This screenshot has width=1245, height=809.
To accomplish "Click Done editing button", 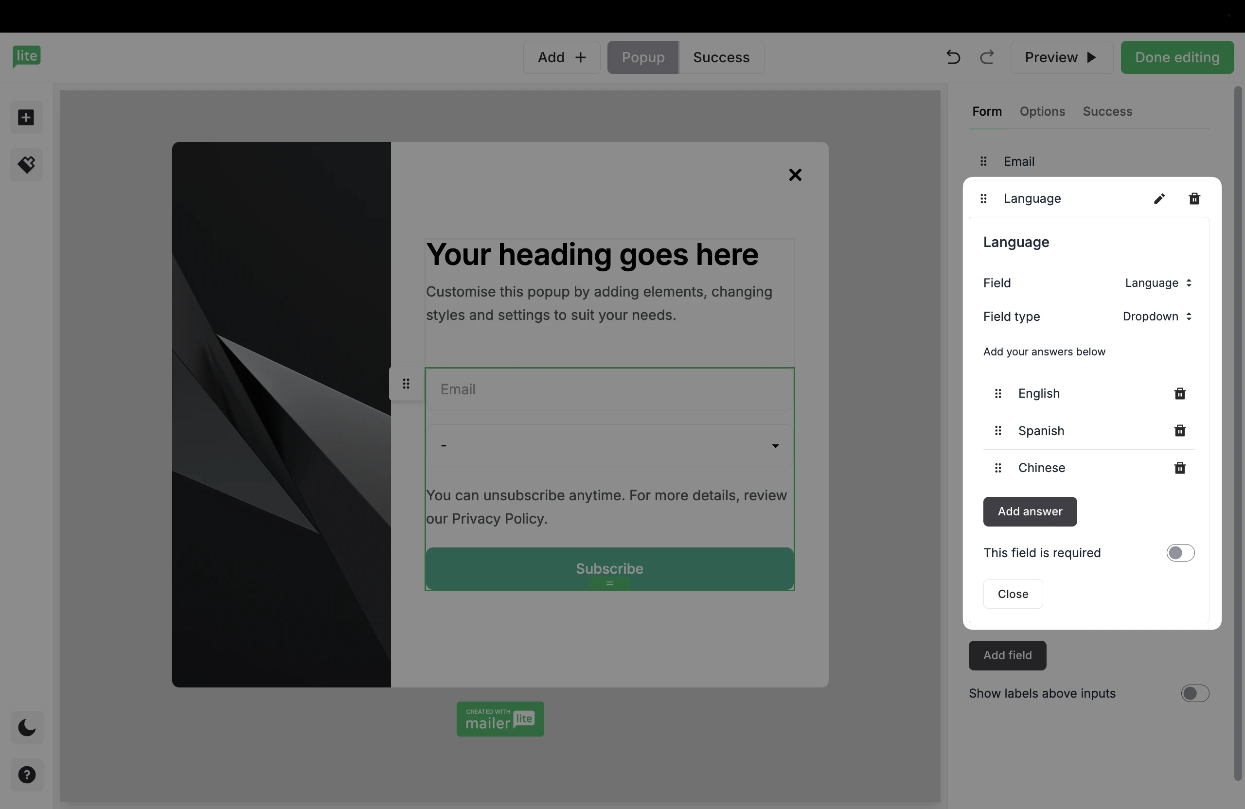I will pyautogui.click(x=1177, y=57).
